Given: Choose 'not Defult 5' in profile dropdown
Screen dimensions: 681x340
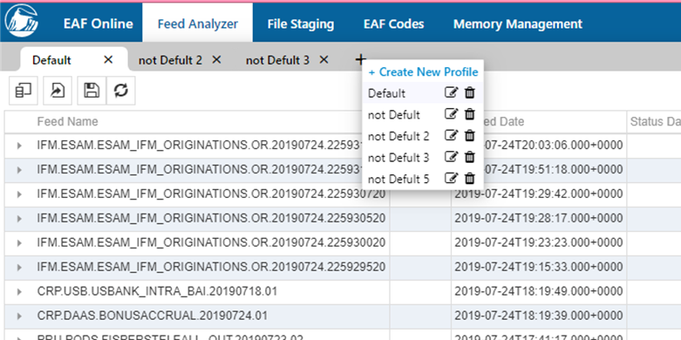Looking at the screenshot, I should 398,179.
